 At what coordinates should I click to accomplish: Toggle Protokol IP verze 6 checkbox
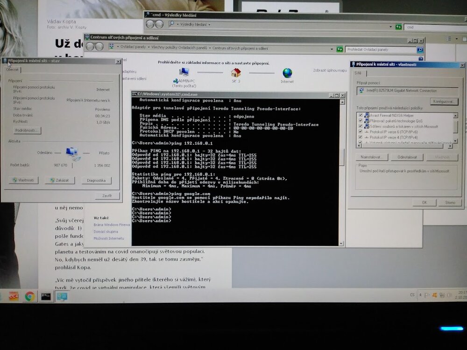click(360, 132)
